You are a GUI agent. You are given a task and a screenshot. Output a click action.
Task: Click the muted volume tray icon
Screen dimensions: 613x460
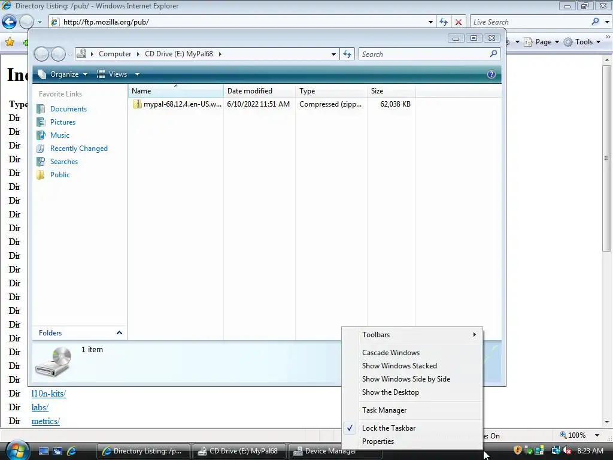(x=567, y=450)
